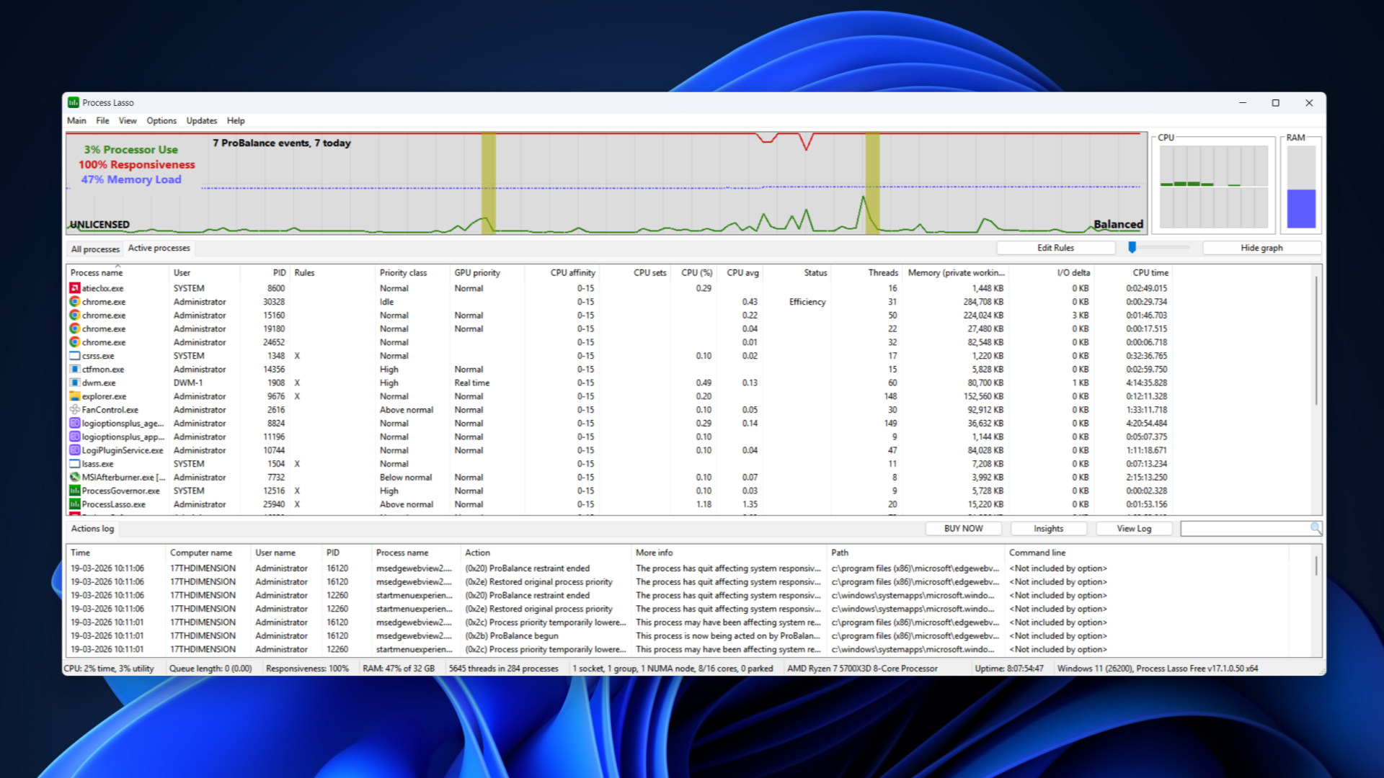Click the Command line column header
Image resolution: width=1384 pixels, height=778 pixels.
pyautogui.click(x=1146, y=553)
